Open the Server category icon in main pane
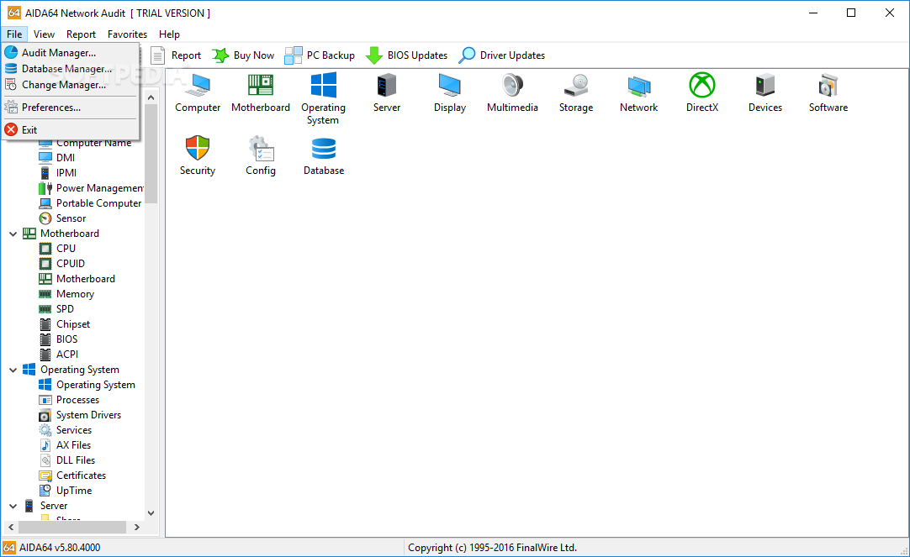The image size is (910, 557). (387, 92)
